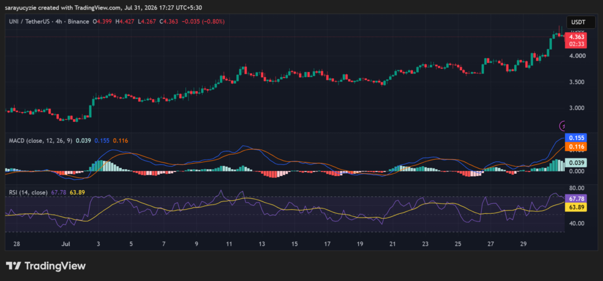The width and height of the screenshot is (603, 281).
Task: Click the 15 date label on time axis
Action: 294,244
